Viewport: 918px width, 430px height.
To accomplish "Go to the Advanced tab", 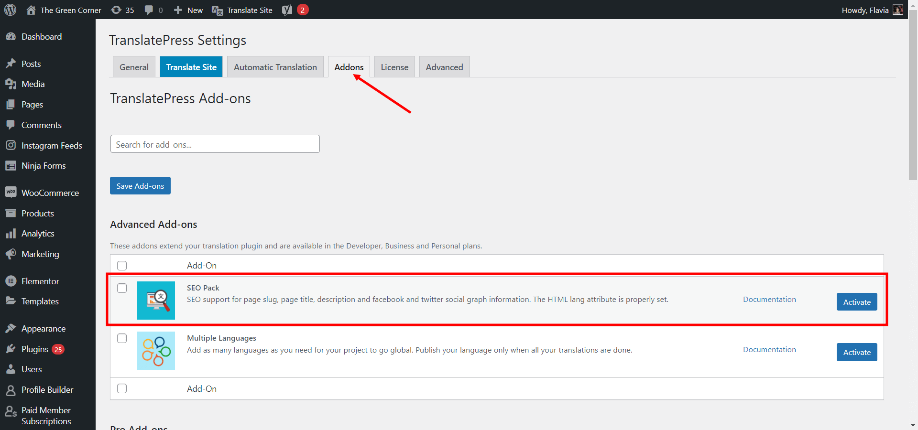I will tap(445, 67).
